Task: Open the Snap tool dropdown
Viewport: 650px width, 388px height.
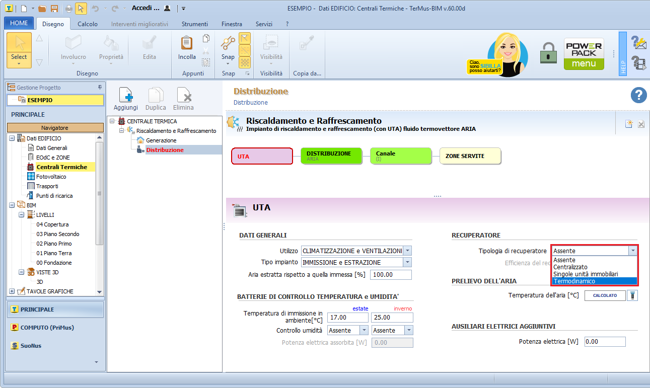Action: click(228, 64)
